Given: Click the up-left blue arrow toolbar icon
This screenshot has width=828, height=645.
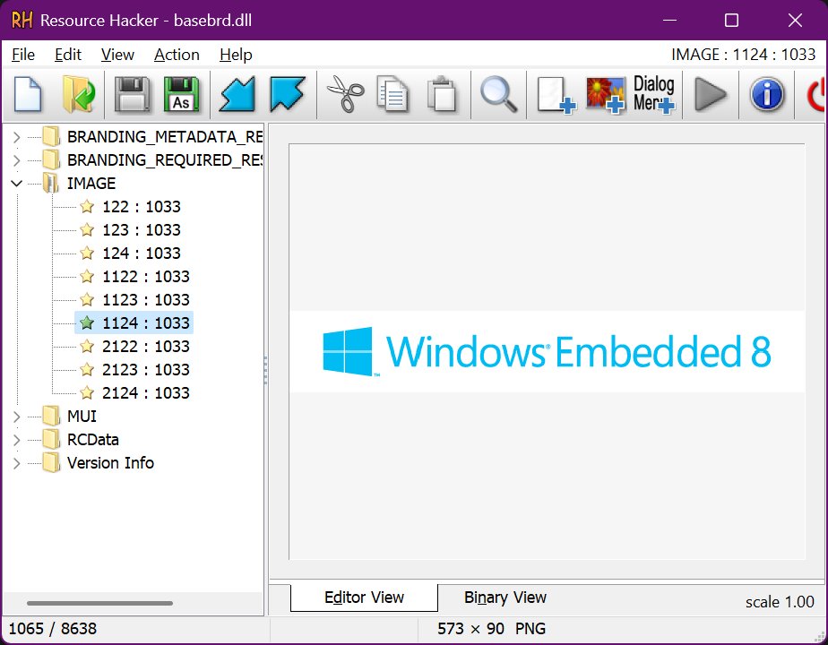Looking at the screenshot, I should (x=288, y=94).
